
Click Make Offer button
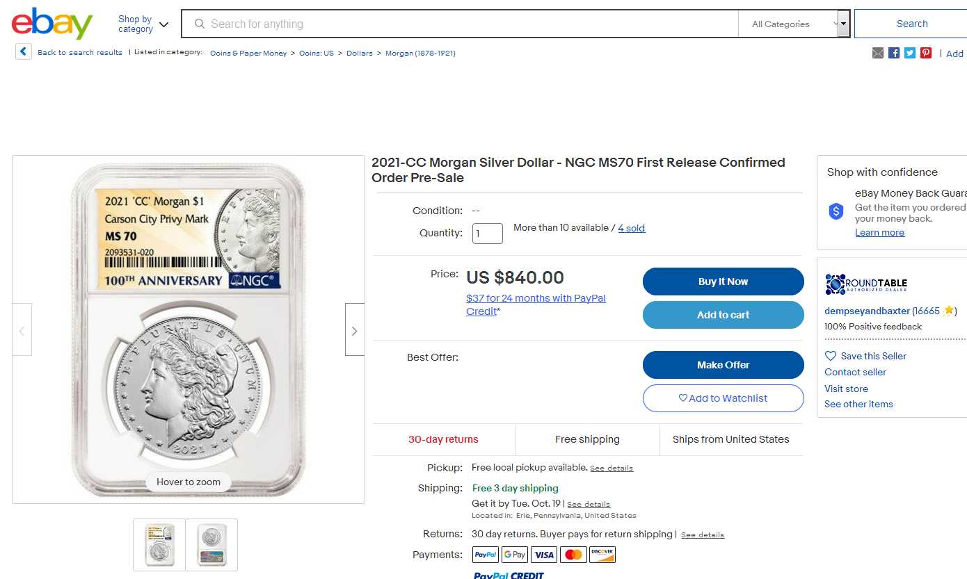[x=723, y=365]
